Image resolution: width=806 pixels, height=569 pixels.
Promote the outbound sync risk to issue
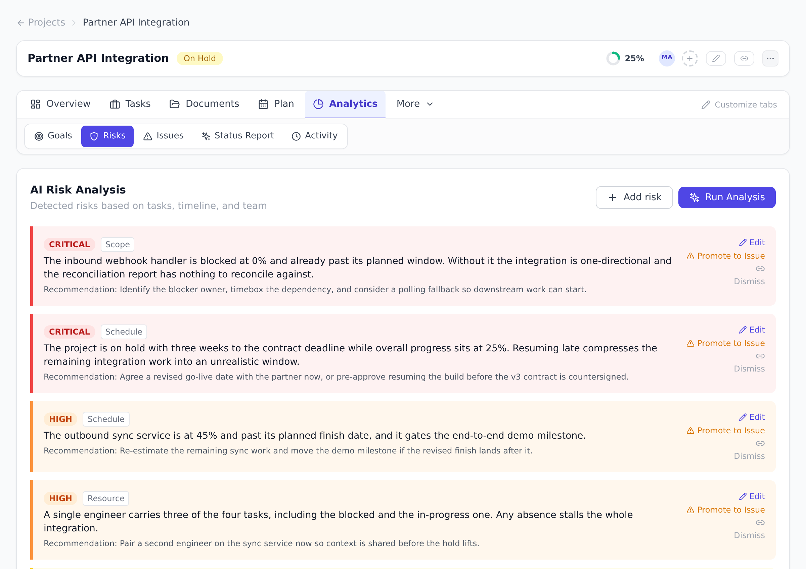[x=726, y=431]
